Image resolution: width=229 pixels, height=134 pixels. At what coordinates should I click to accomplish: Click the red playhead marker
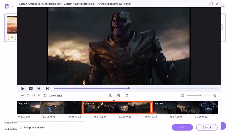[114, 100]
